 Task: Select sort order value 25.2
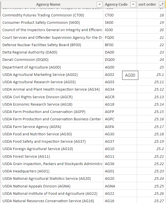point(151,149)
